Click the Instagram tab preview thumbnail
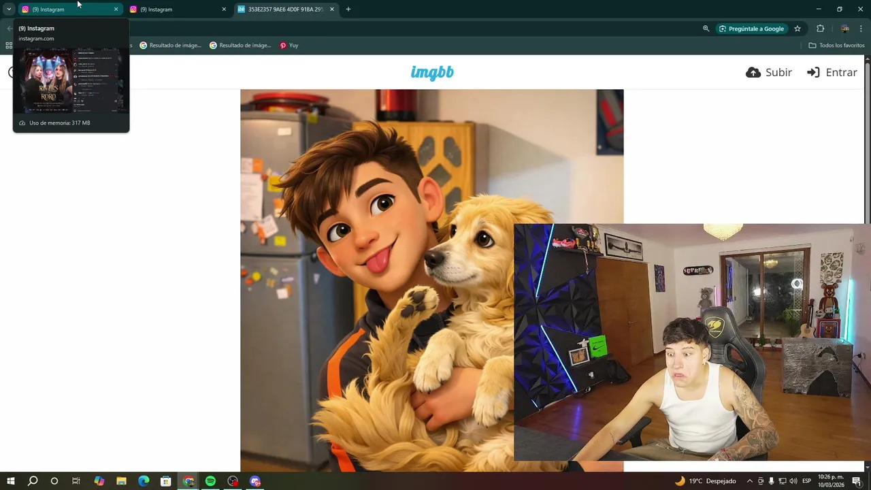Viewport: 871px width, 490px height. 71,80
